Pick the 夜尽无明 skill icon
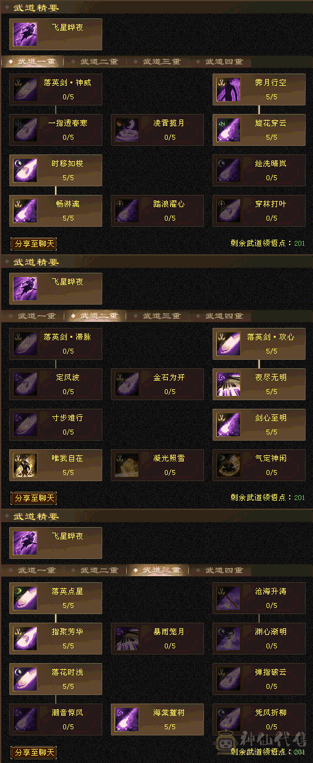The height and width of the screenshot is (763, 313). point(228,384)
